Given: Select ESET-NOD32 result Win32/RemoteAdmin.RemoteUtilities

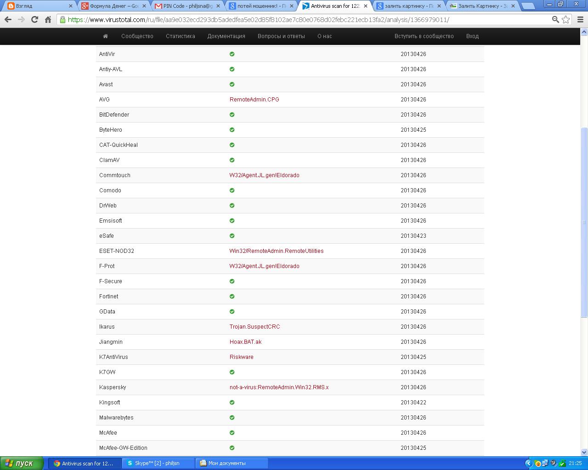Looking at the screenshot, I should tap(277, 251).
